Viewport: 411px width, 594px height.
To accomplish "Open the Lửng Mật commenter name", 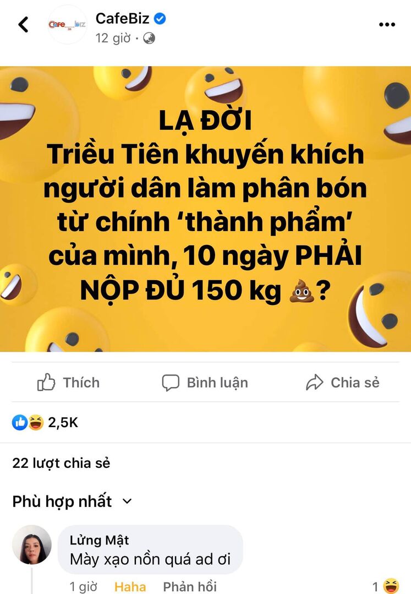I will pos(99,540).
